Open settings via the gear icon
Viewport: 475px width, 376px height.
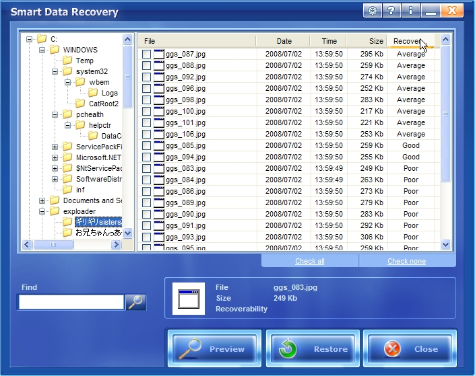[373, 11]
